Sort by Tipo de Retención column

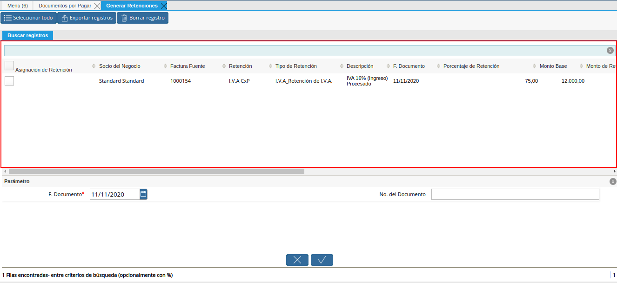[296, 66]
